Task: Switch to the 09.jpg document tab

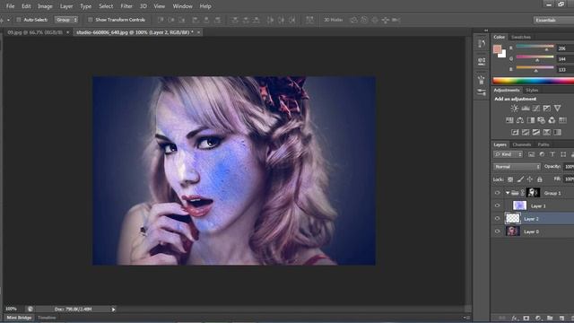Action: pos(35,32)
